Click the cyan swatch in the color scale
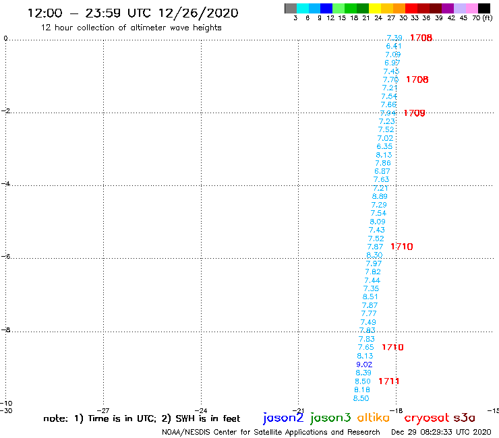 pyautogui.click(x=303, y=8)
